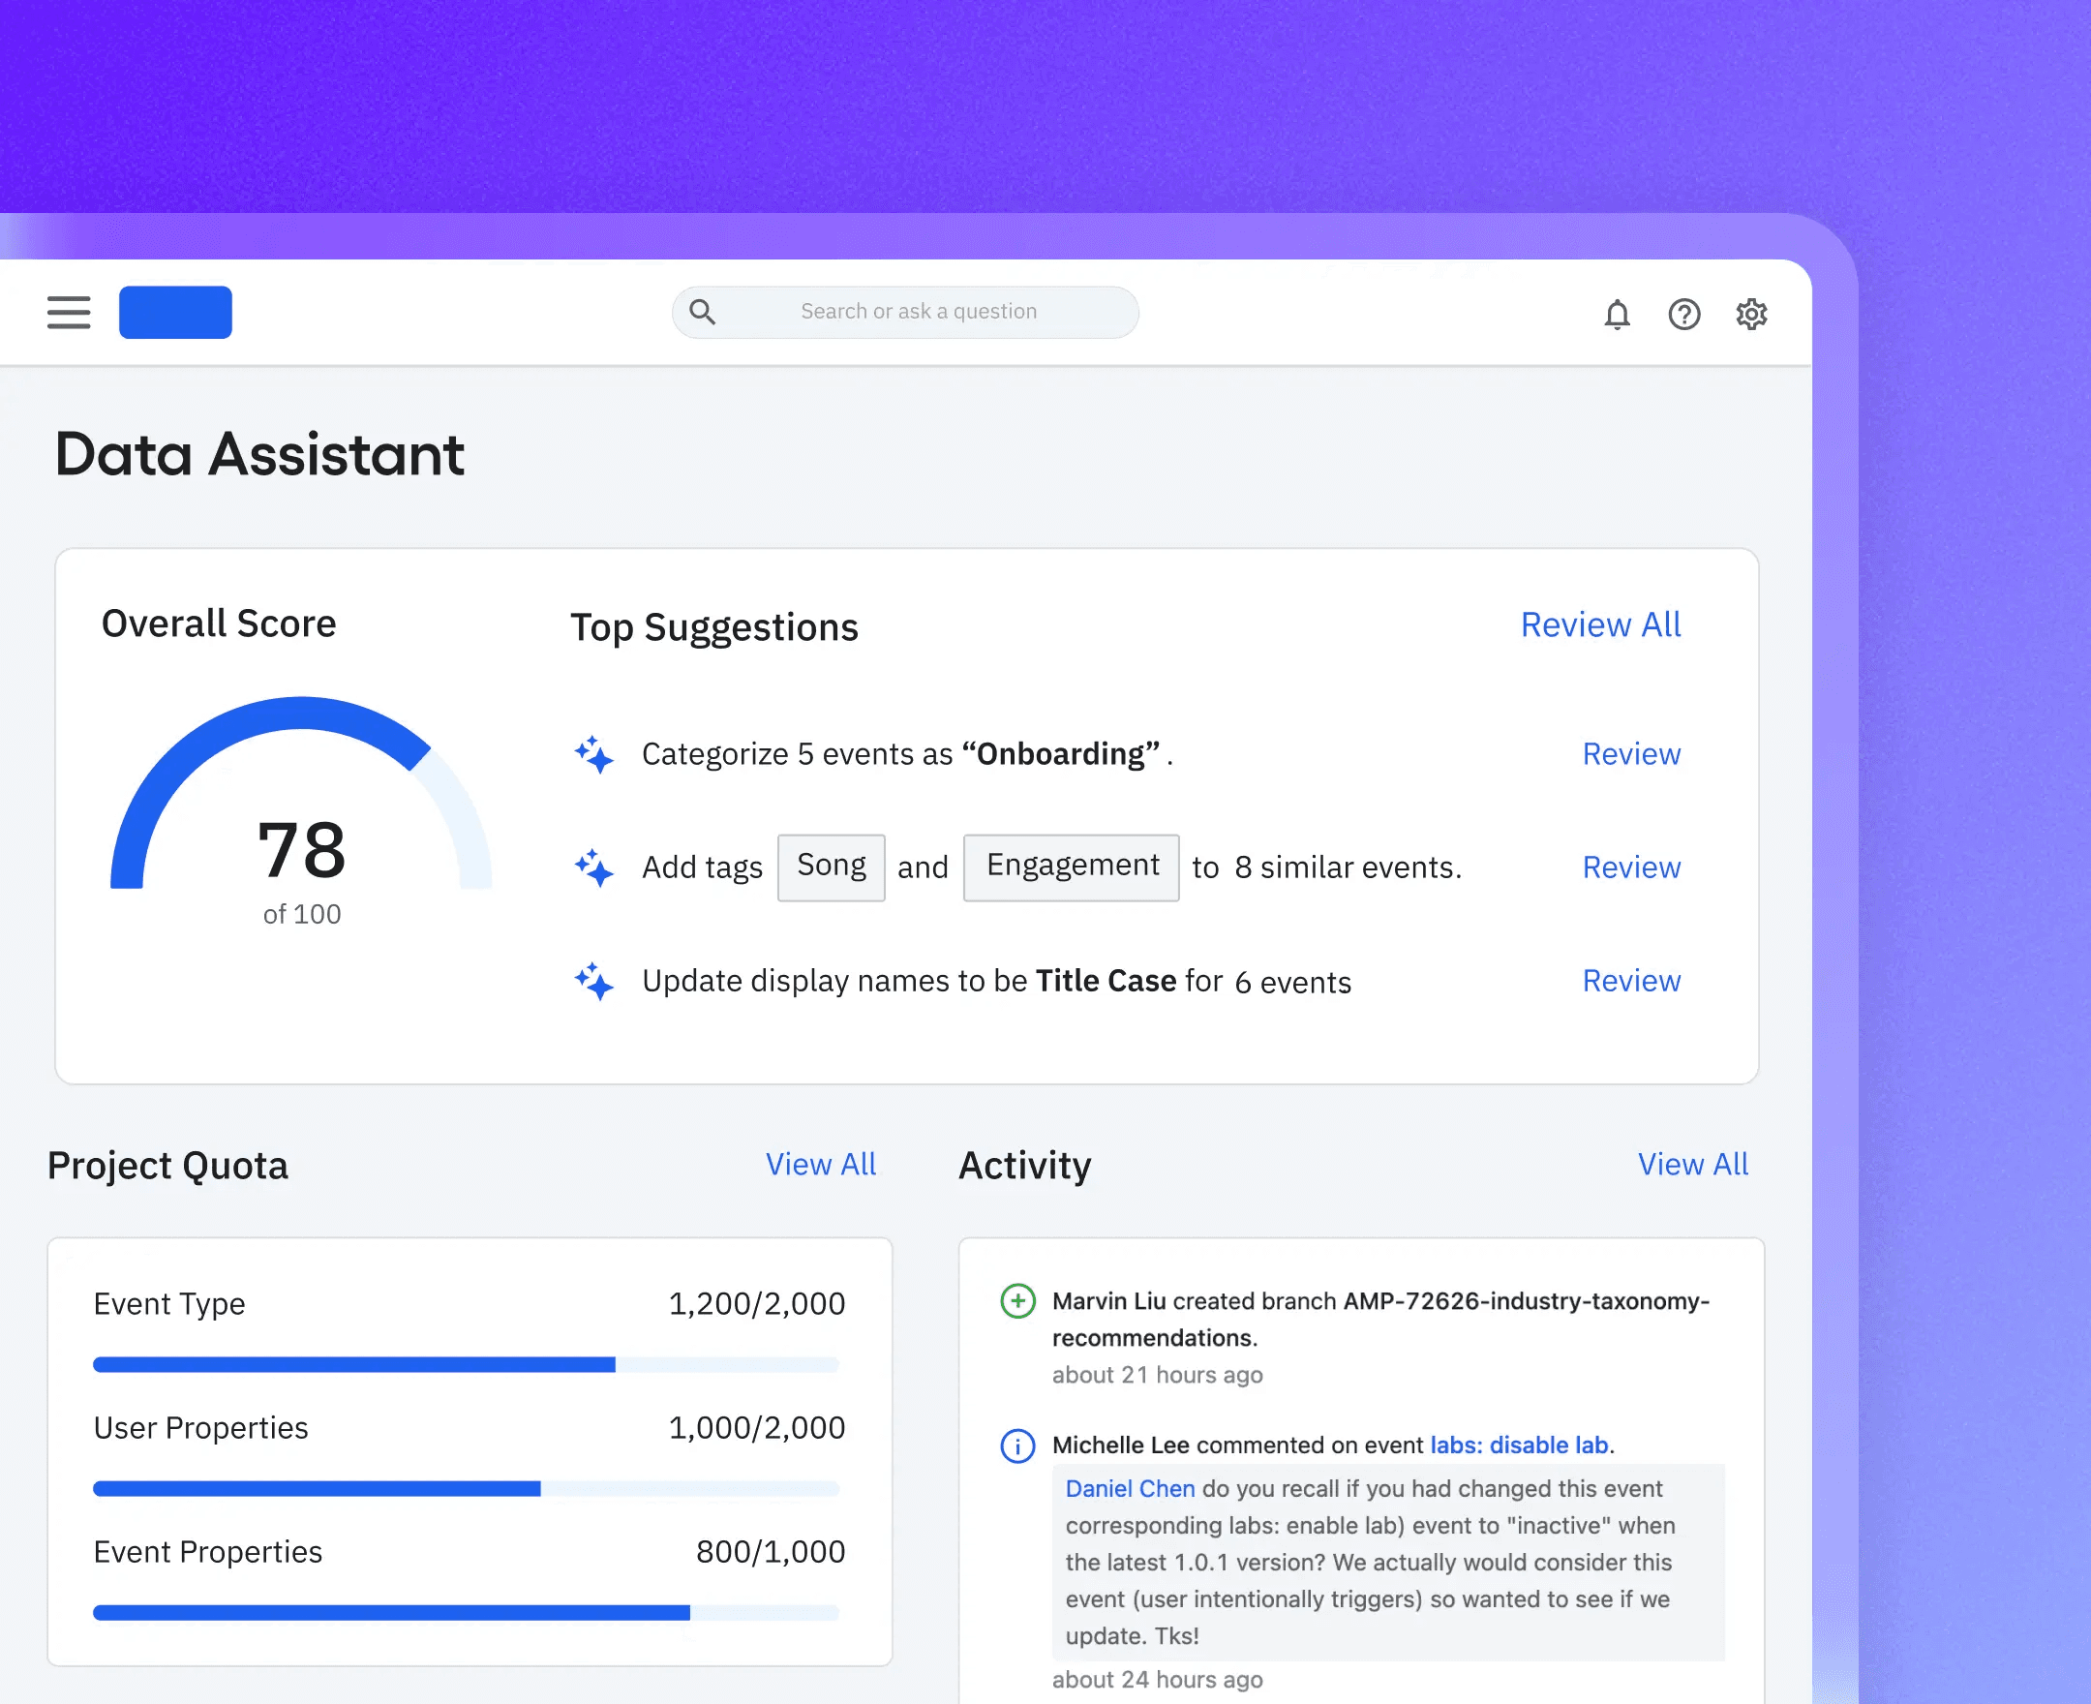The width and height of the screenshot is (2091, 1704).
Task: Open the settings gear icon
Action: (1750, 314)
